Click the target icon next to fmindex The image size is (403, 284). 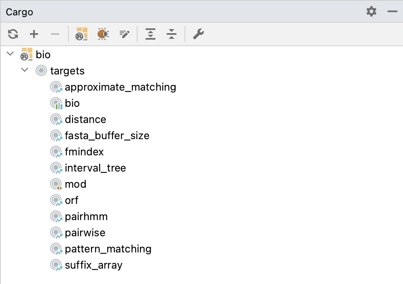(56, 151)
